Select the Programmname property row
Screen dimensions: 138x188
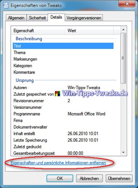(x=63, y=114)
